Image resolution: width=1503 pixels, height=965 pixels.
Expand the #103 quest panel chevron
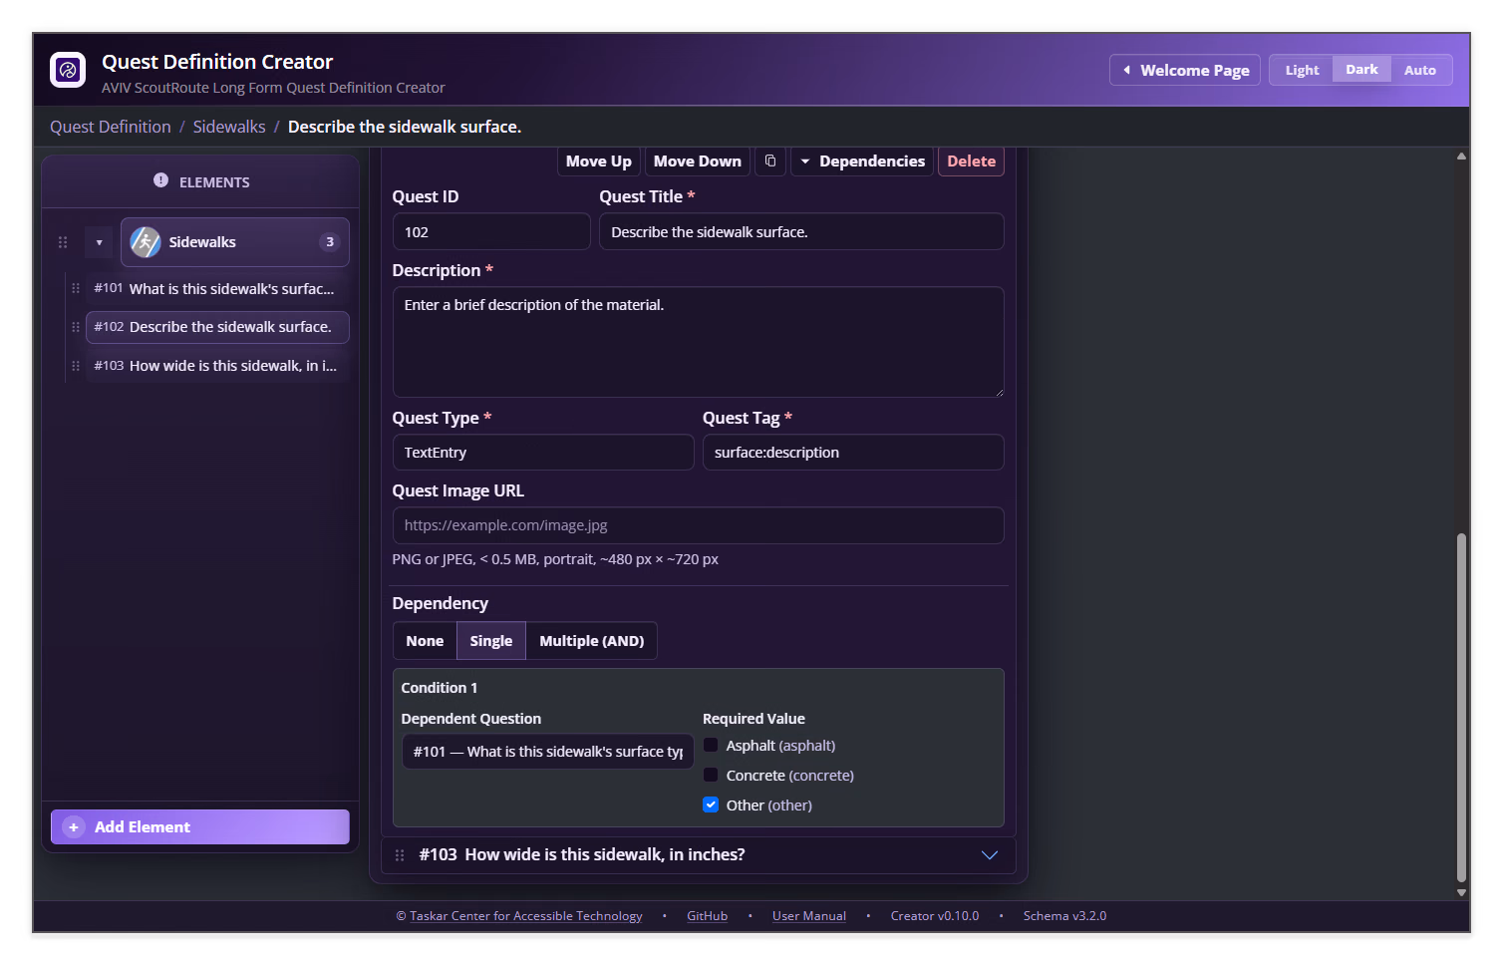(x=990, y=855)
